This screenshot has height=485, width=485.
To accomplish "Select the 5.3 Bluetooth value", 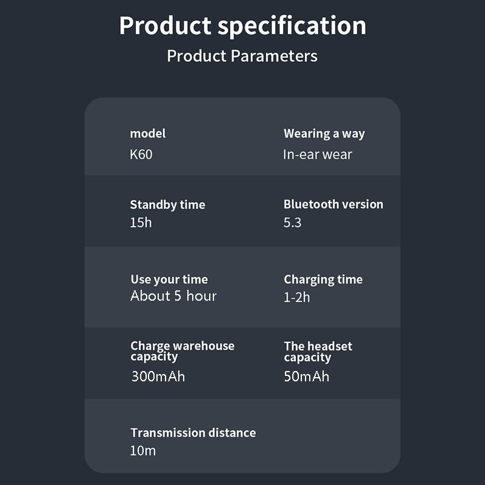I will (x=293, y=222).
